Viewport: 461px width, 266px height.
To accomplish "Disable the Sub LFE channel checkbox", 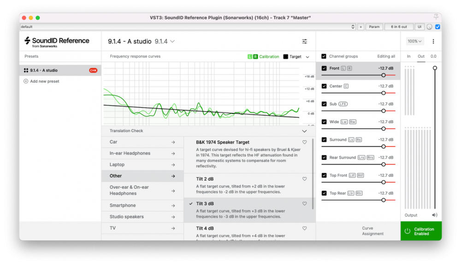I will click(x=324, y=104).
